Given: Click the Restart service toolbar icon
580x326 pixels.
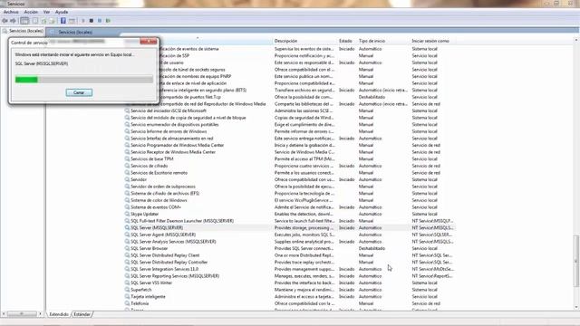Looking at the screenshot, I should coord(108,21).
